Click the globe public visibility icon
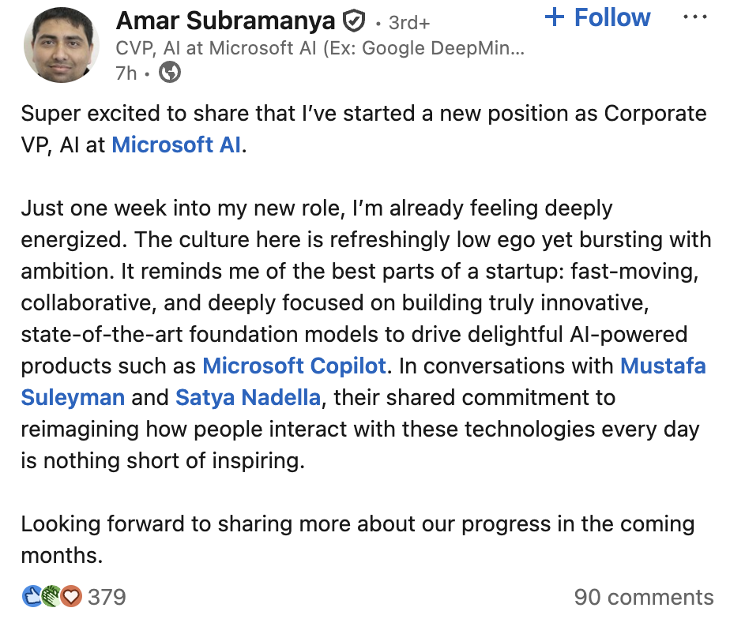 click(170, 73)
